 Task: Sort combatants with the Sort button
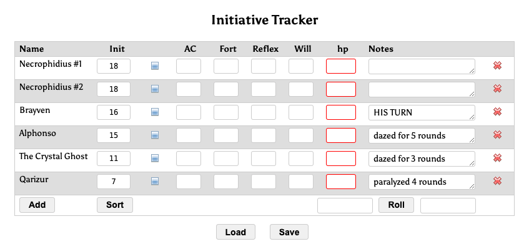coord(115,205)
